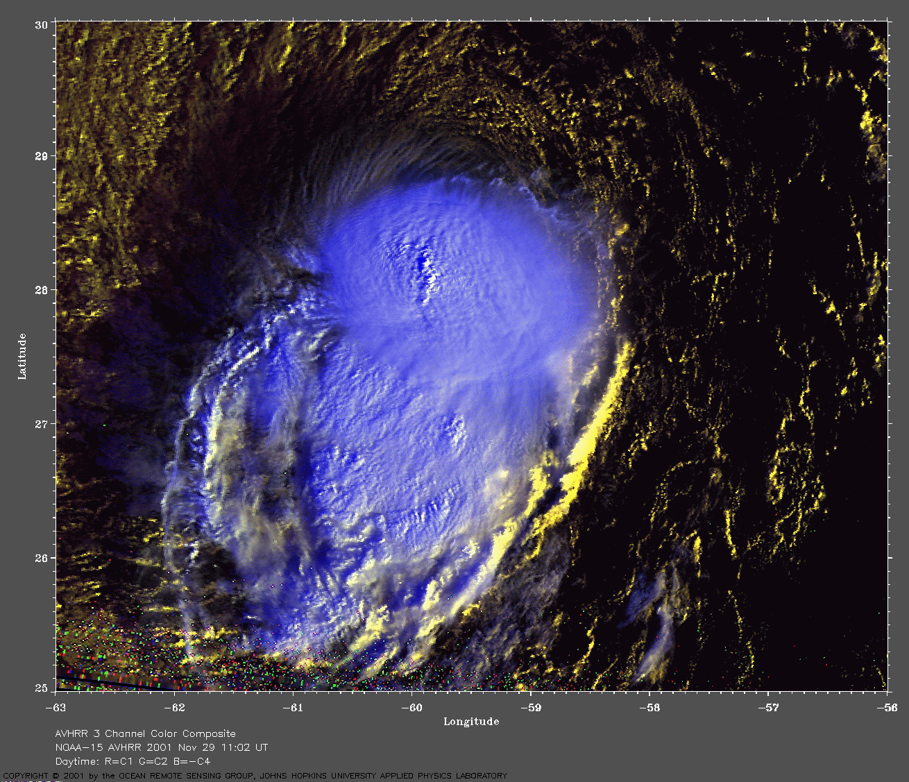Pick the longitude tick label -58
The height and width of the screenshot is (782, 909).
point(649,708)
